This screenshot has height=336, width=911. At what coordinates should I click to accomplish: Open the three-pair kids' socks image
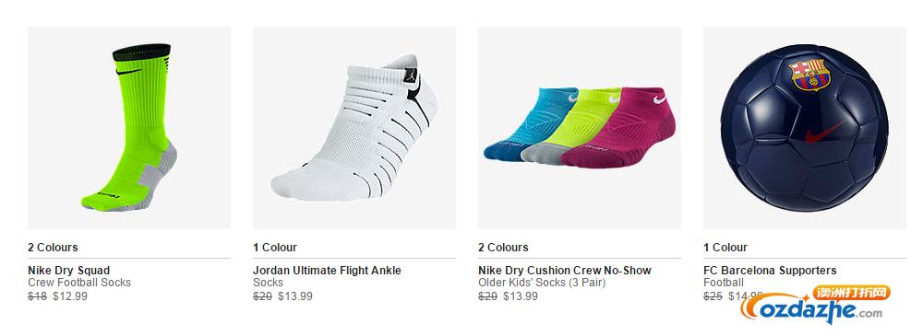click(x=580, y=127)
